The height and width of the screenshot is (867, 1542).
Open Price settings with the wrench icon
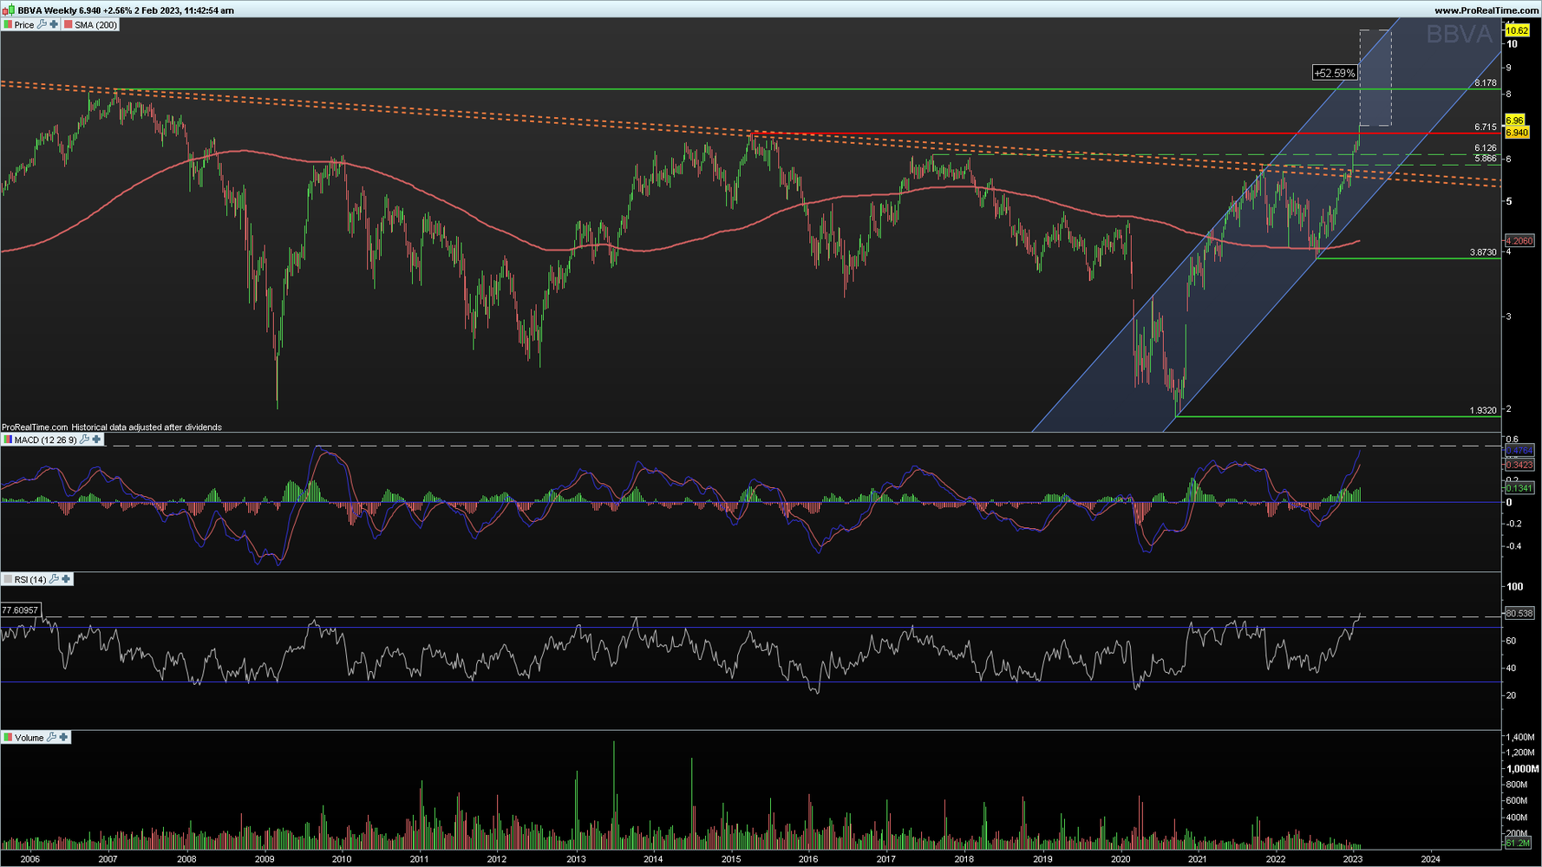click(x=42, y=24)
